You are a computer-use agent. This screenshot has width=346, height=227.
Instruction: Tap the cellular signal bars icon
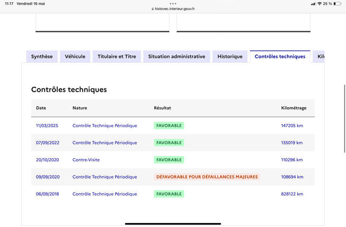coord(313,3)
